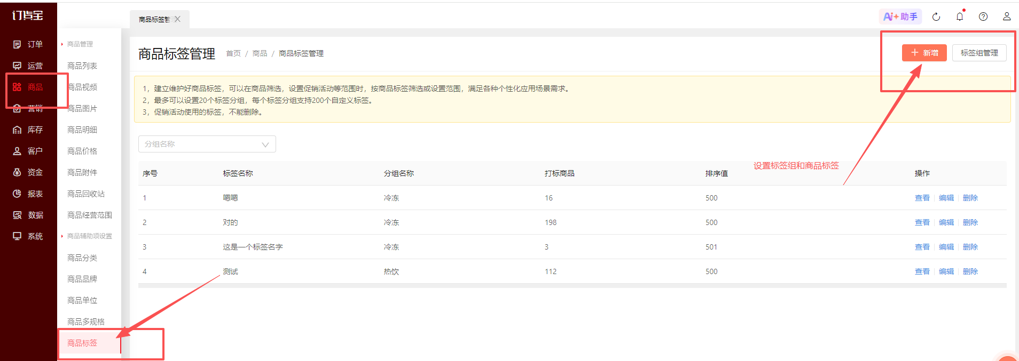Go to 商品价格 submenu
The width and height of the screenshot is (1019, 361).
82,151
